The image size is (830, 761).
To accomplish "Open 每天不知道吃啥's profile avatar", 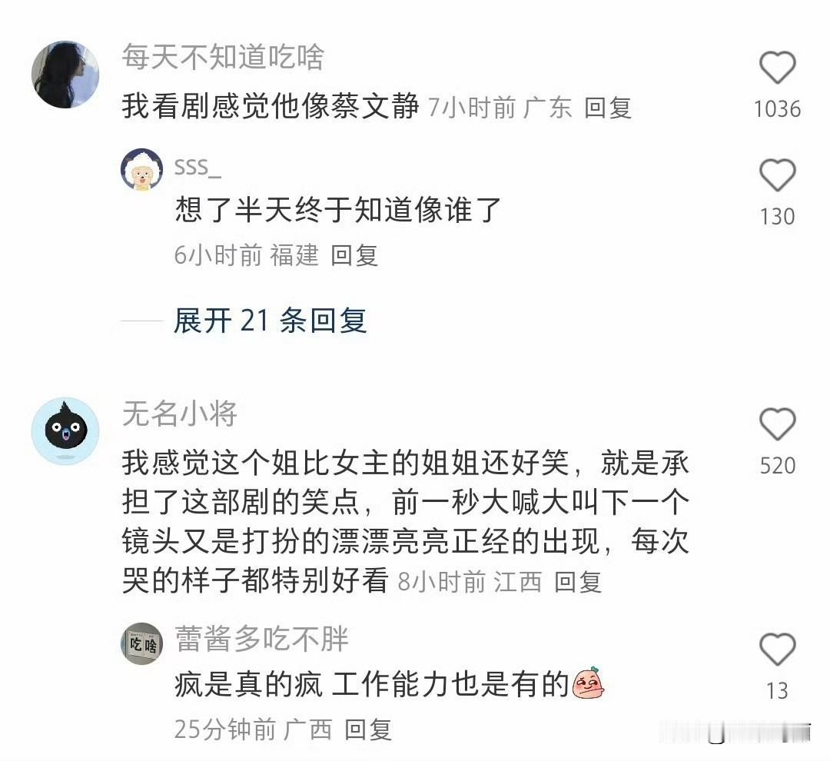I will (x=65, y=75).
